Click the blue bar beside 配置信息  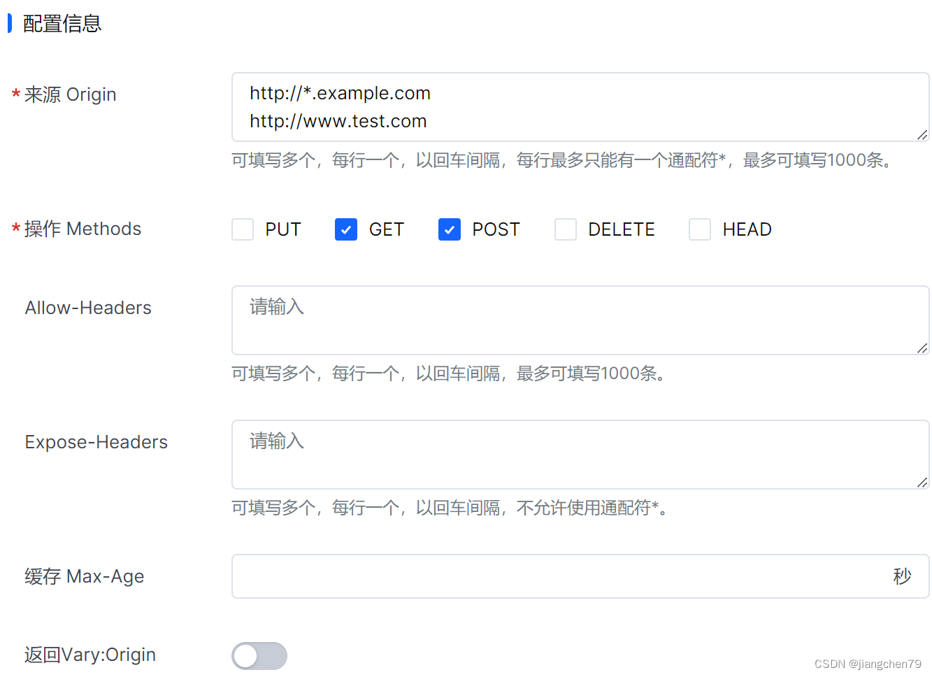(10, 23)
